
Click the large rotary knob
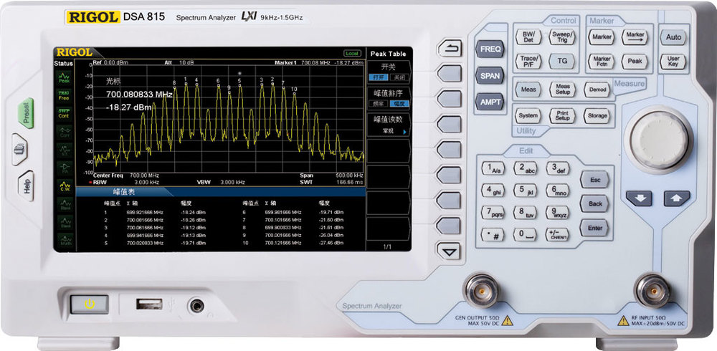pyautogui.click(x=660, y=135)
